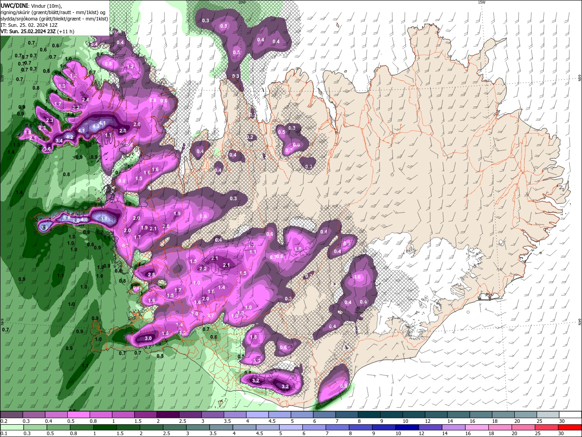This screenshot has width=582, height=437.
Task: Click the bright red rain swatch labeled 30
Action: 570,427
